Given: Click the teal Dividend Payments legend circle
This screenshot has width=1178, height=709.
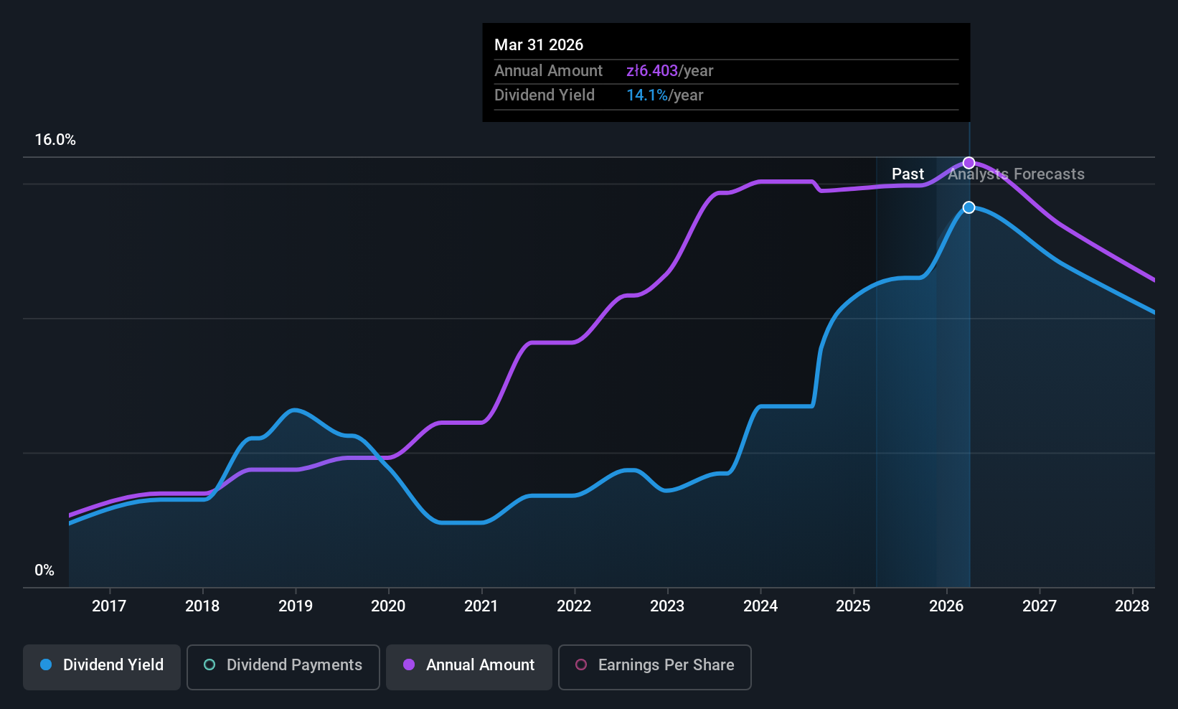Looking at the screenshot, I should (x=208, y=666).
